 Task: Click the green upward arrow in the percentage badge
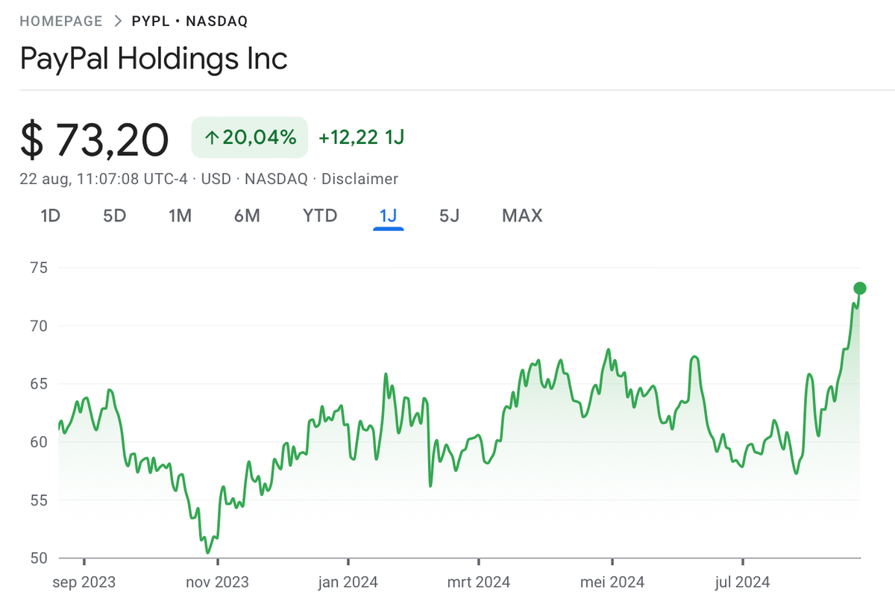211,137
